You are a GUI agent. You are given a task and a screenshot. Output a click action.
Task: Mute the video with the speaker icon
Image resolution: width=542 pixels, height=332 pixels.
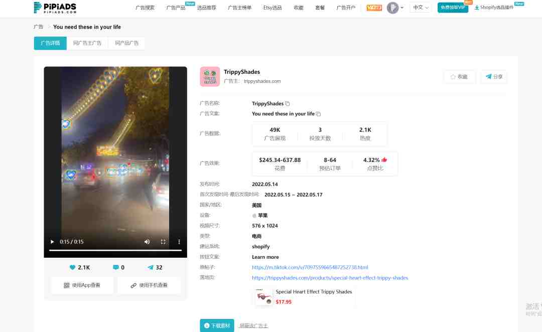147,242
